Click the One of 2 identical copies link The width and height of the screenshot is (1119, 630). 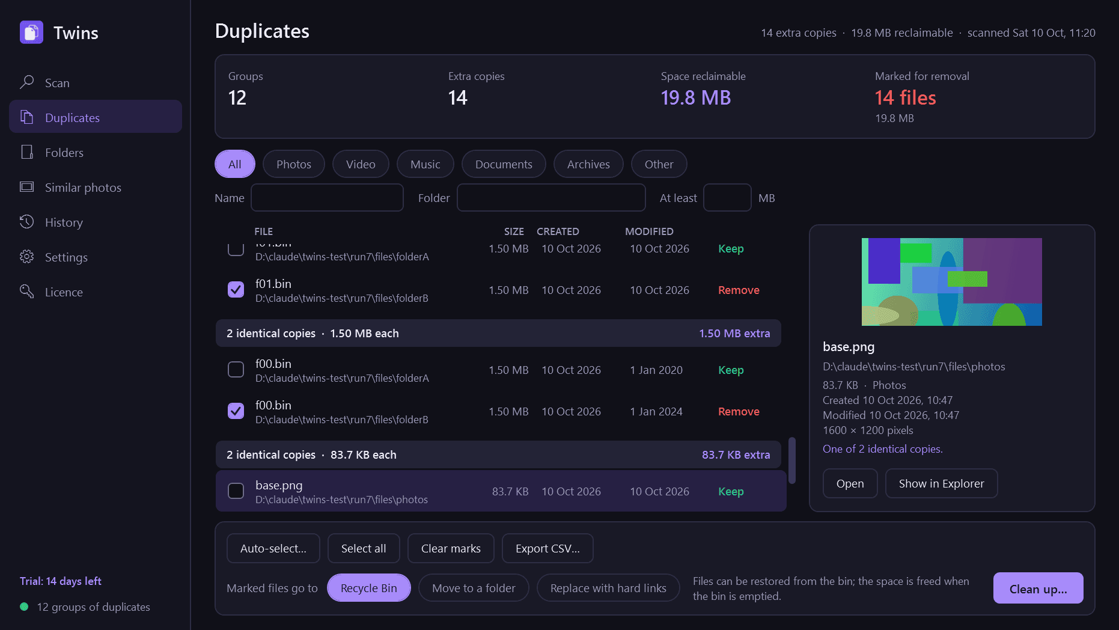883,449
